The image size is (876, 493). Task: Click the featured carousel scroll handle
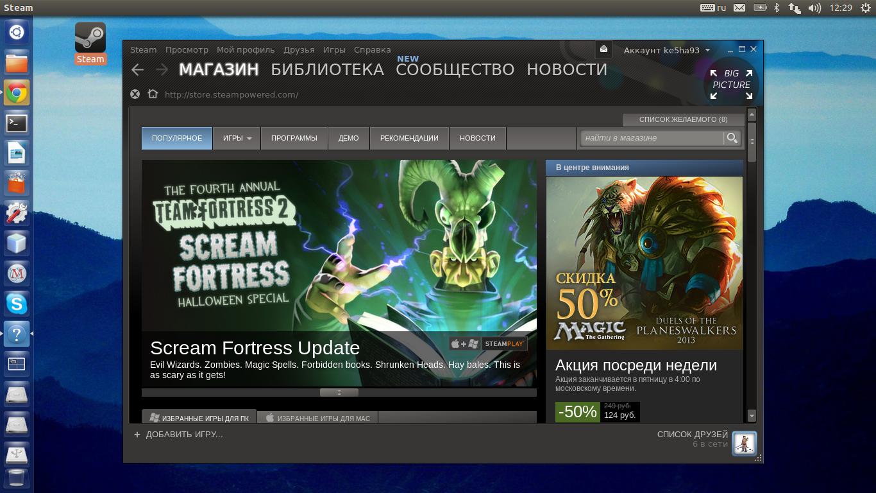coord(339,392)
